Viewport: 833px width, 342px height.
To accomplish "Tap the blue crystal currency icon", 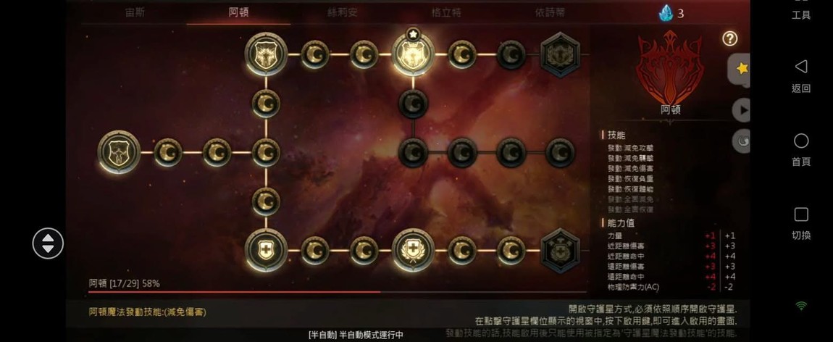I will (666, 13).
